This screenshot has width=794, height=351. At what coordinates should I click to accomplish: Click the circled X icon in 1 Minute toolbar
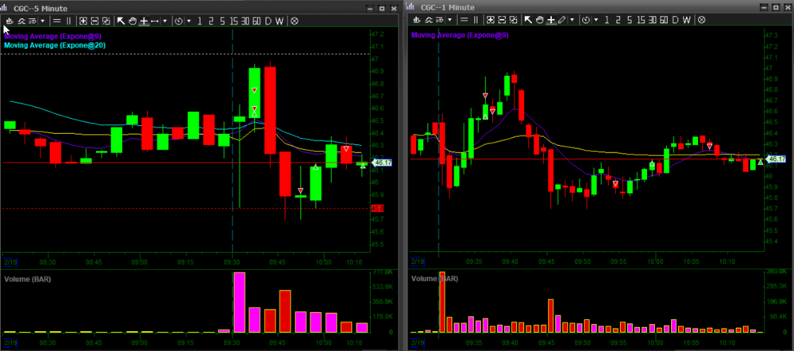(701, 20)
